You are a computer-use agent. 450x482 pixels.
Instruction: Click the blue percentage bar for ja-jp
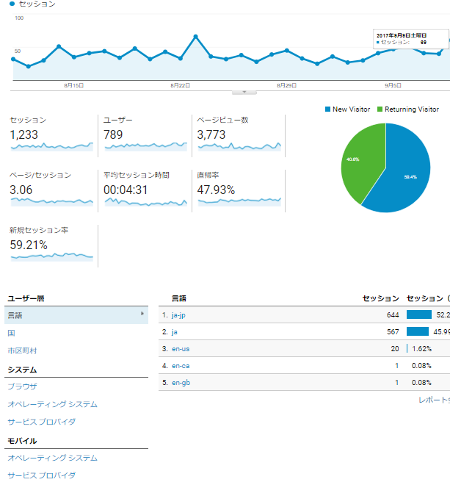(419, 314)
